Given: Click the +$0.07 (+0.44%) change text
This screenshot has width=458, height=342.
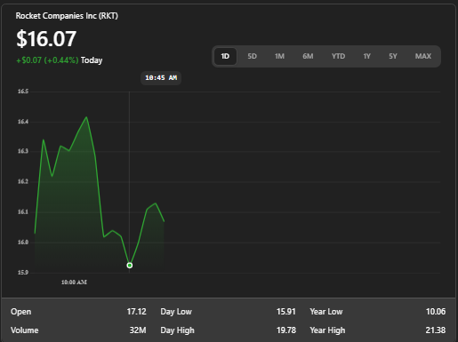Looking at the screenshot, I should tap(47, 60).
